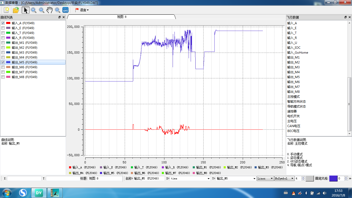This screenshot has width=352, height=198.
Task: Show the 输出_M7 (FLY049) curve
Action: [3, 72]
